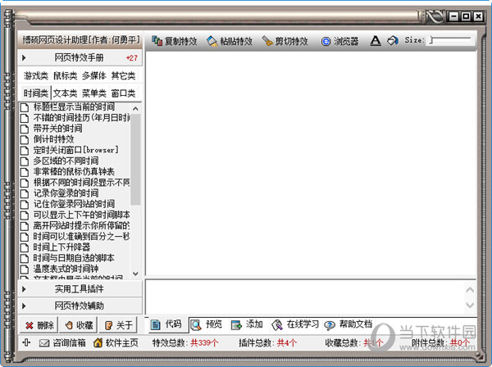
Task: Click the font 'A' icon in toolbar
Action: [375, 40]
